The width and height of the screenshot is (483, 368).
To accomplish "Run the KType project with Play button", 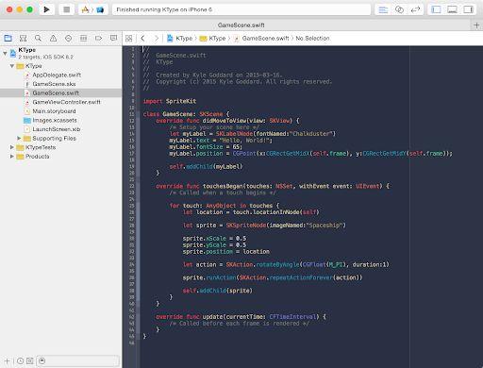I will 46,9.
